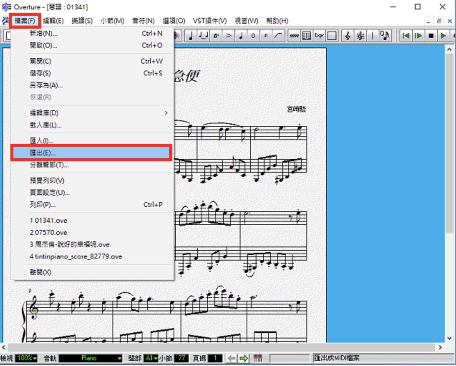
Task: Click the key signature tool icon
Action: point(360,36)
